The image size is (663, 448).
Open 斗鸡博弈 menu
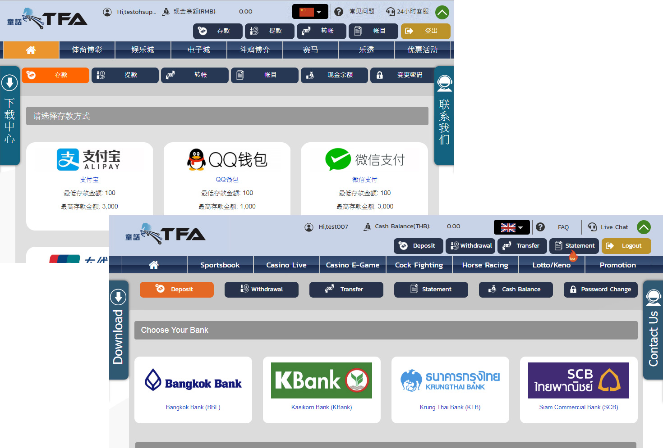[255, 50]
